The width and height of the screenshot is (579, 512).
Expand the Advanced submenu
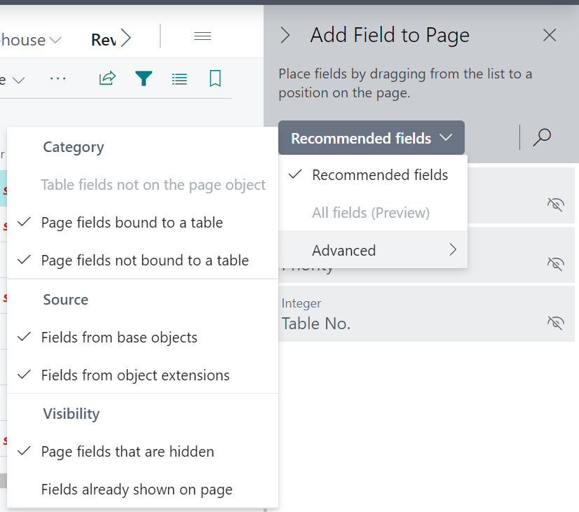[x=373, y=250]
